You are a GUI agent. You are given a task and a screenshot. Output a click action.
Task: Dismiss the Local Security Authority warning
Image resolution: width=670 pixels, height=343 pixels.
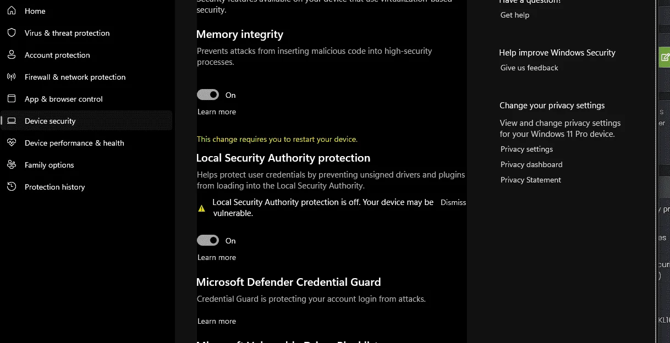(453, 202)
